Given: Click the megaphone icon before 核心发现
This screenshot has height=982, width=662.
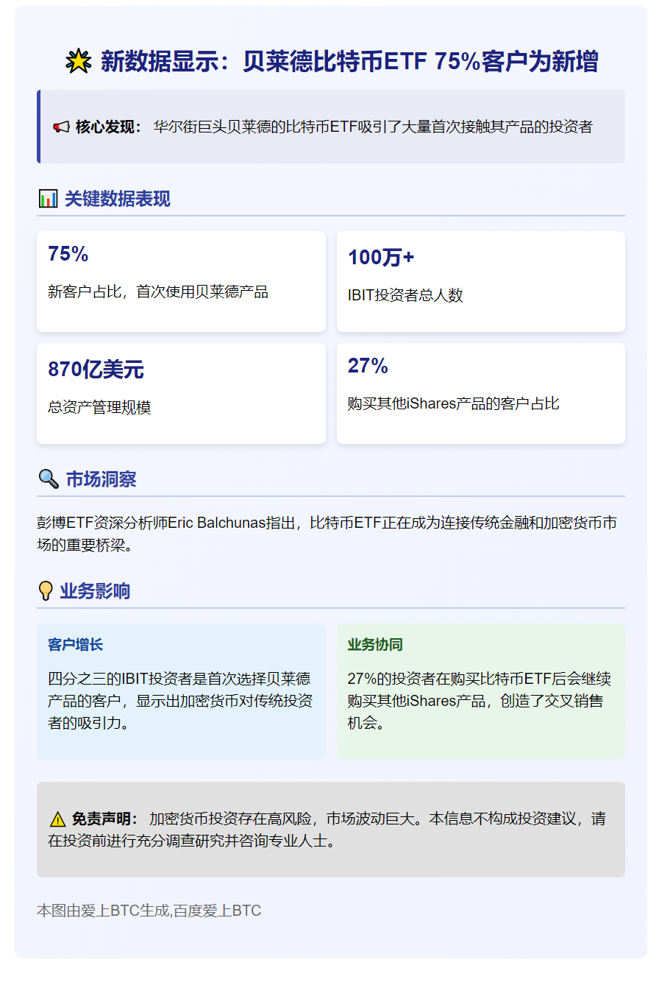Looking at the screenshot, I should click(x=61, y=127).
